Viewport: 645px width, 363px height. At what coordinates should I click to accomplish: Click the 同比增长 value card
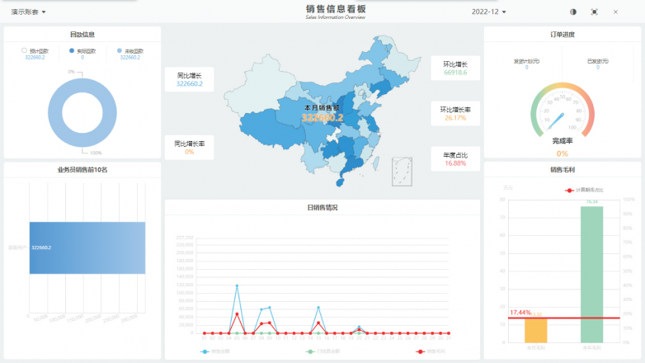point(189,79)
